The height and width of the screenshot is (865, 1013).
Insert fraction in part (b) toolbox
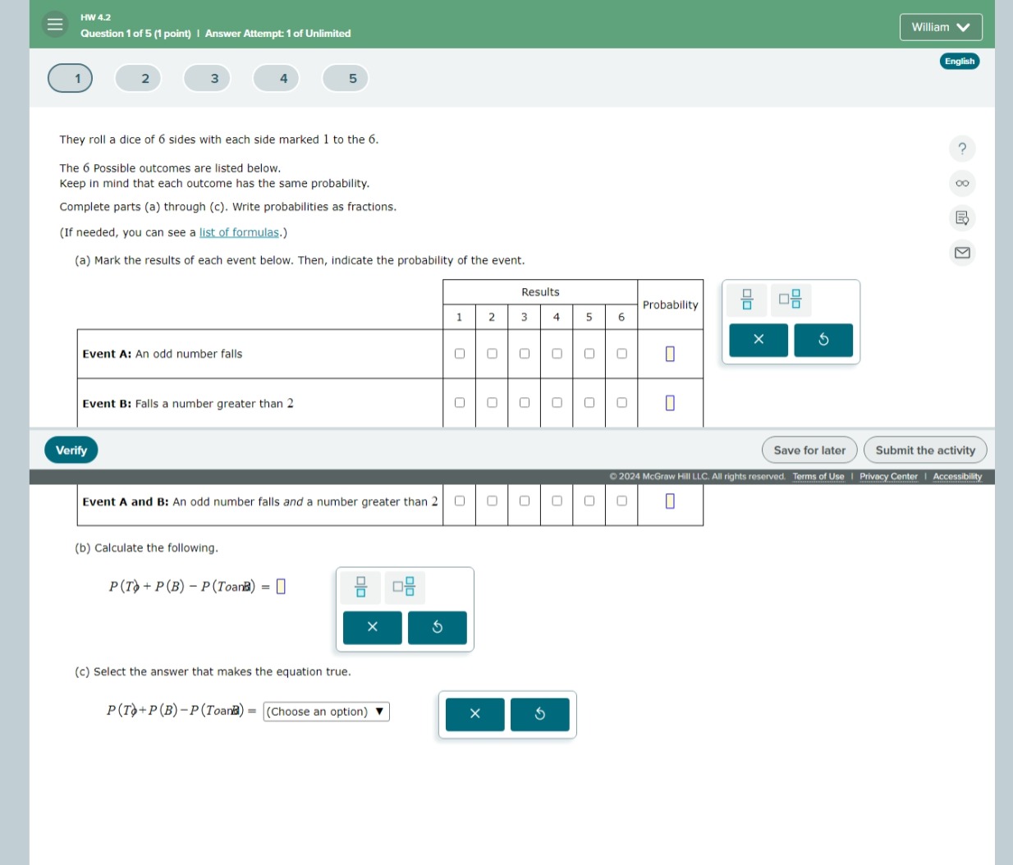point(360,588)
